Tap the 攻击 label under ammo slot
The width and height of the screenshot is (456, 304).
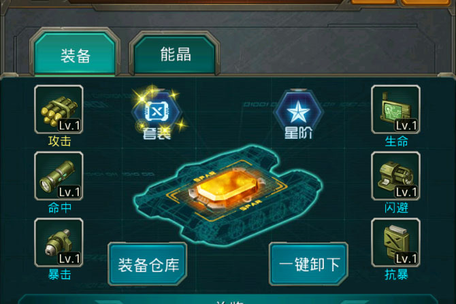coord(60,141)
